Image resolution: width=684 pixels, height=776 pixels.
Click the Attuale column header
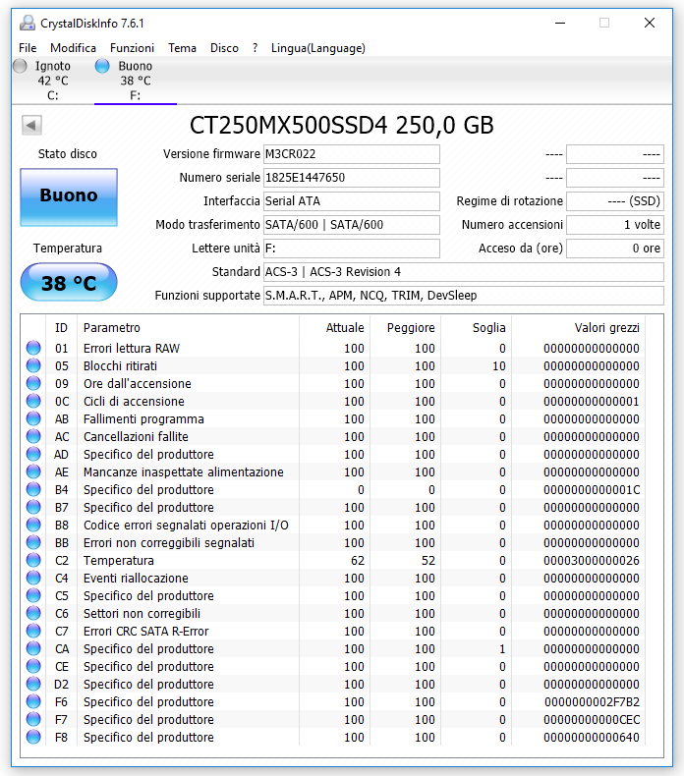(335, 328)
